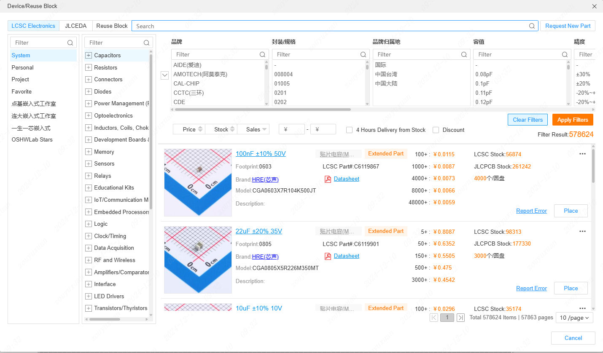
Task: Open the more options menu for the 100nF part
Action: tap(582, 154)
